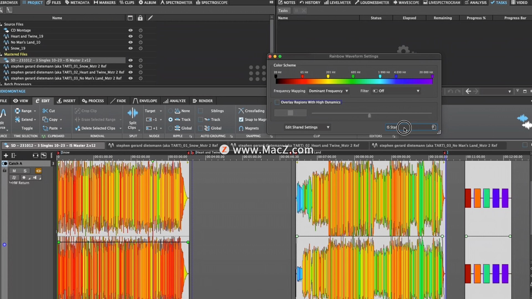Click the back navigation arrow
This screenshot has height=299, width=532.
(468, 91)
